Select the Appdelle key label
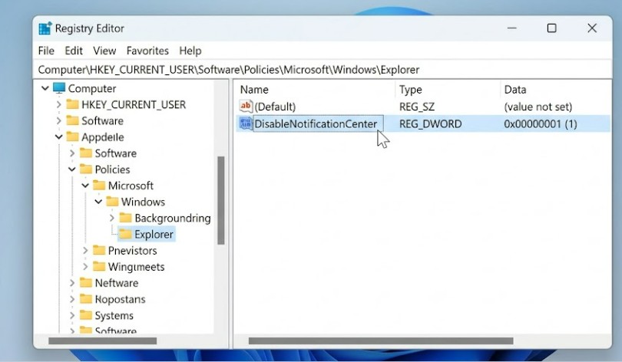Viewport: 622px width, 362px height. [x=103, y=137]
